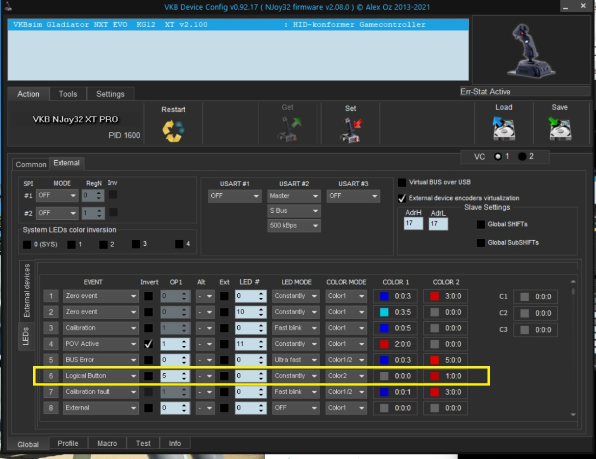This screenshot has height=459, width=596.
Task: Toggle LED color inversion checkbox 4
Action: (179, 244)
